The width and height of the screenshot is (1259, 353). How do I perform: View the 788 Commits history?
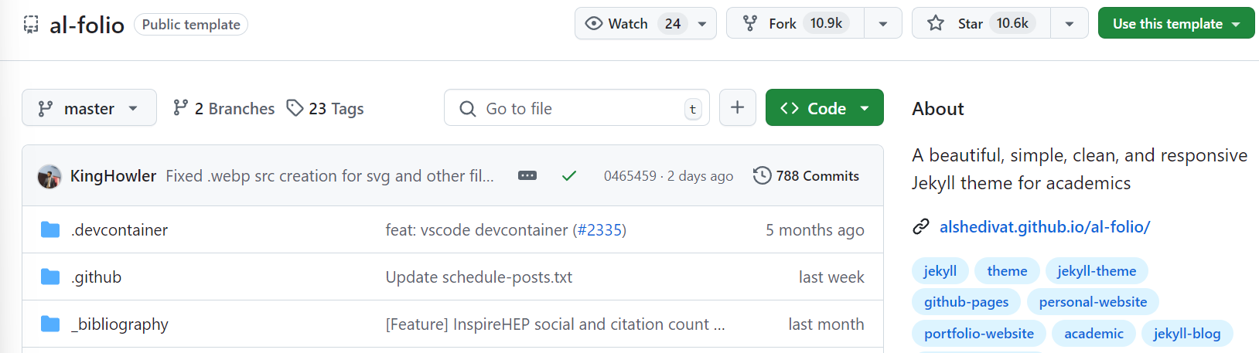806,176
